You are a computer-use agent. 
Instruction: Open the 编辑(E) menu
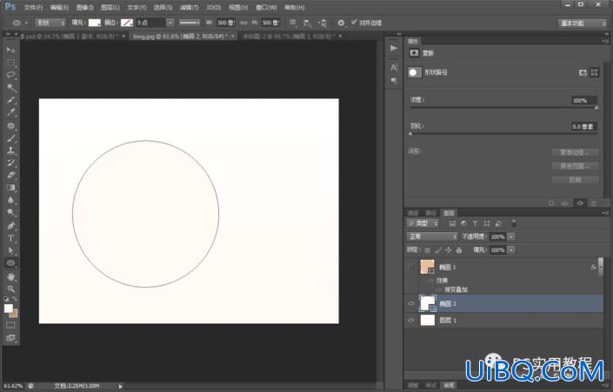tap(59, 8)
